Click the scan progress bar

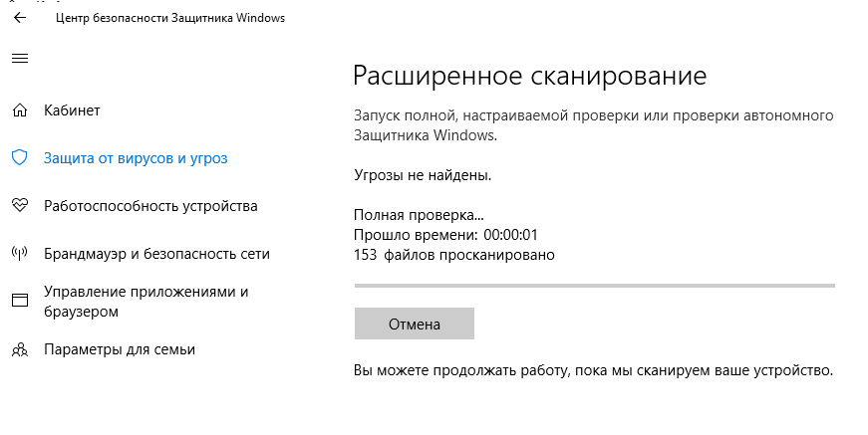[594, 286]
